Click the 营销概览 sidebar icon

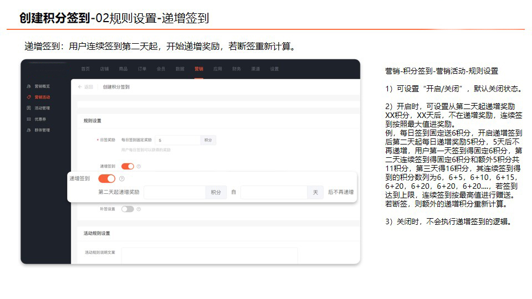point(29,86)
